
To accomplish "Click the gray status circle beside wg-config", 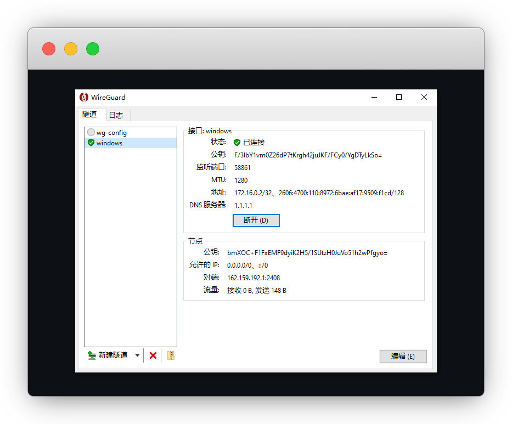I will click(91, 132).
